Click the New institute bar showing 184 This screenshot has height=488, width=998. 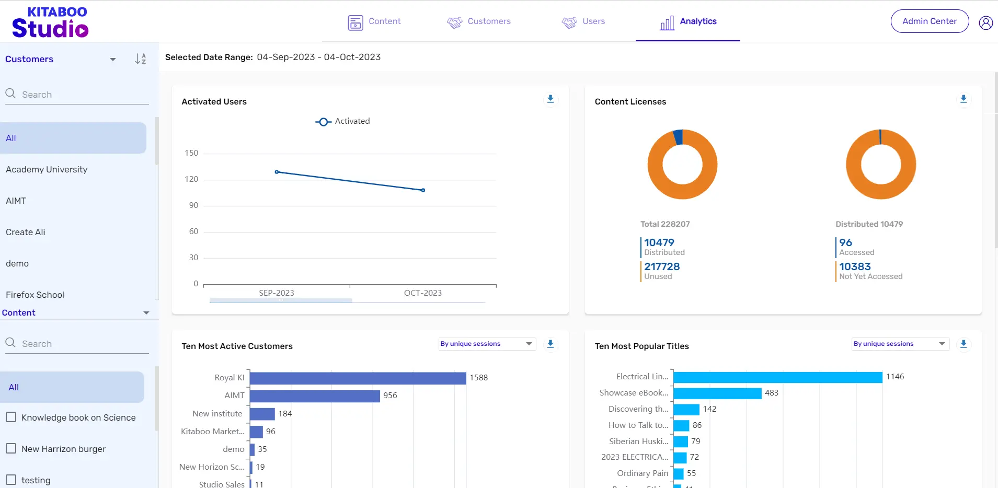[262, 414]
